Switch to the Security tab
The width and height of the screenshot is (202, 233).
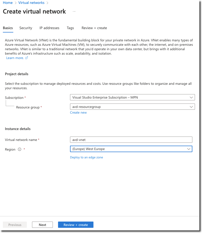(26, 28)
